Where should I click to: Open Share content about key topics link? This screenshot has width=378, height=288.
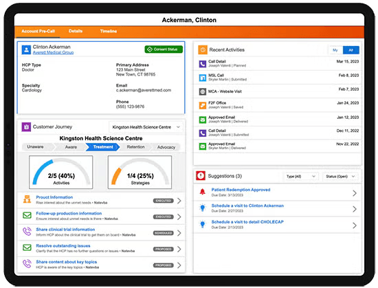point(66,262)
